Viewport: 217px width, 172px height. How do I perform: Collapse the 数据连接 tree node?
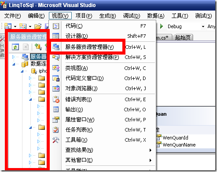[x=14, y=64]
